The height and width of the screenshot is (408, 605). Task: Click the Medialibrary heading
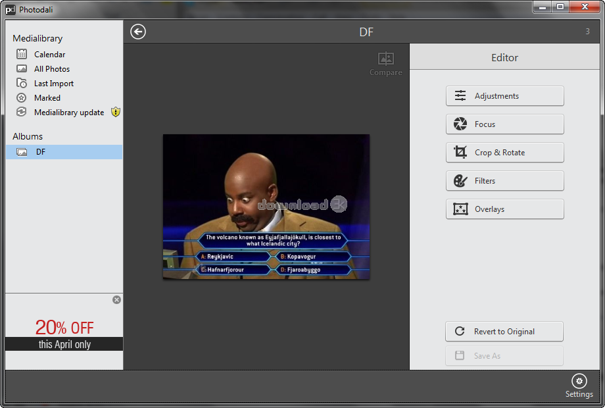click(x=37, y=38)
